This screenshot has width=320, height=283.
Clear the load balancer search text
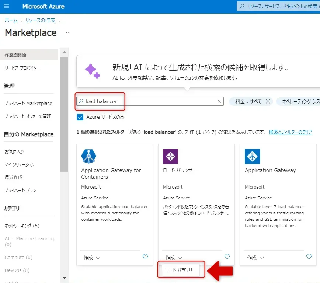tap(219, 101)
